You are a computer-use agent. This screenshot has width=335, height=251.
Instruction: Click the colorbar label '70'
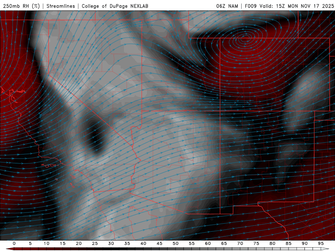(x=240, y=243)
